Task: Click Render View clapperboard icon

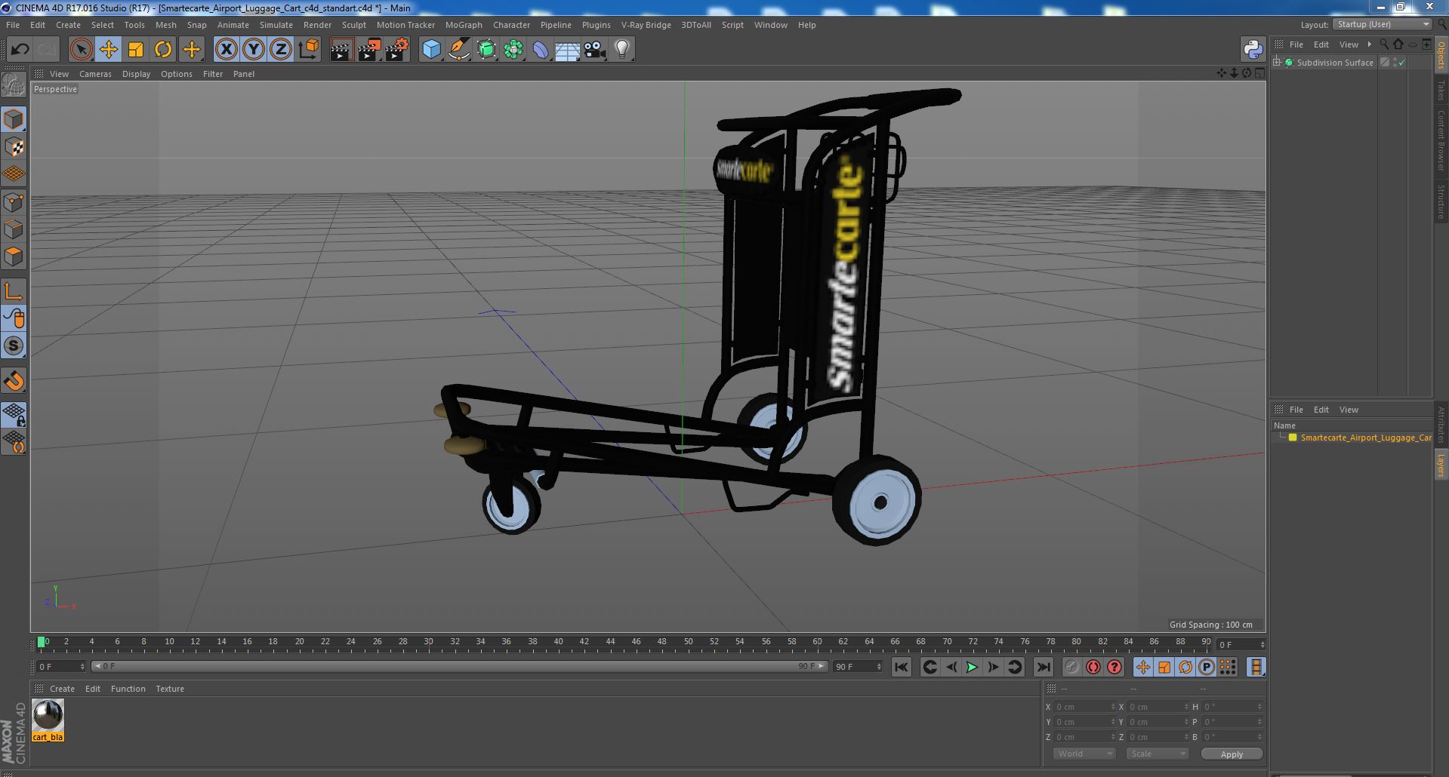Action: click(341, 50)
